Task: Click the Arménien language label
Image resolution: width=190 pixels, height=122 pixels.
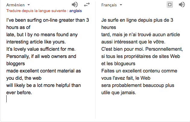Action: pos(16,5)
